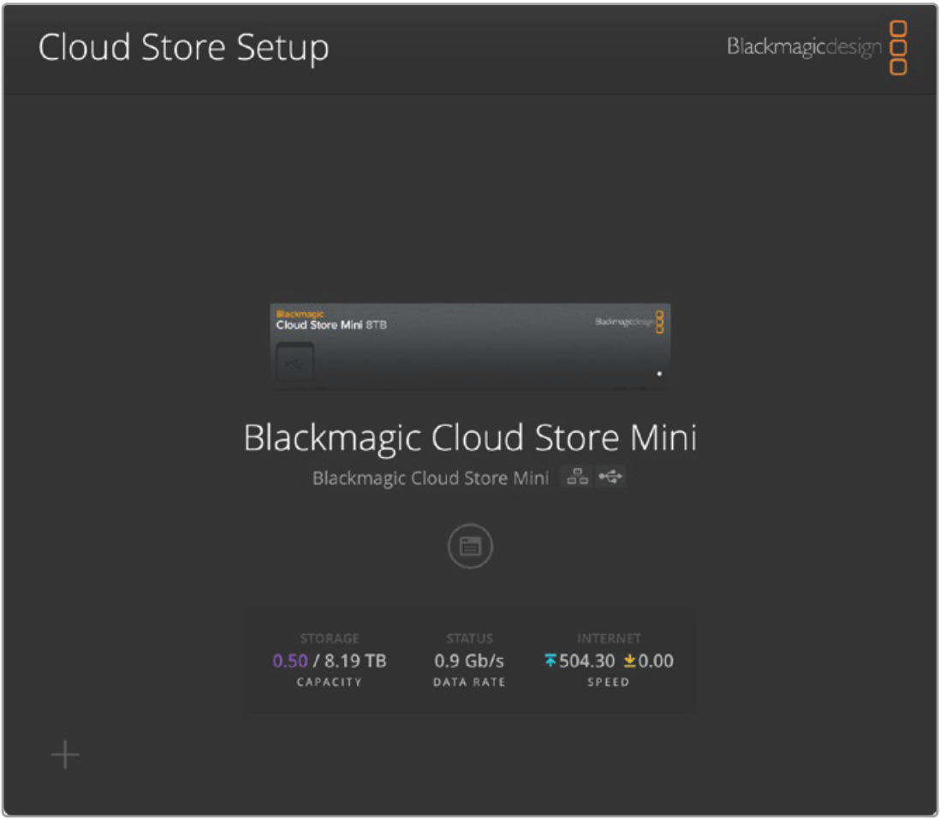Viewport: 940px width, 819px height.
Task: Click the internet download speed arrow icon
Action: [629, 660]
